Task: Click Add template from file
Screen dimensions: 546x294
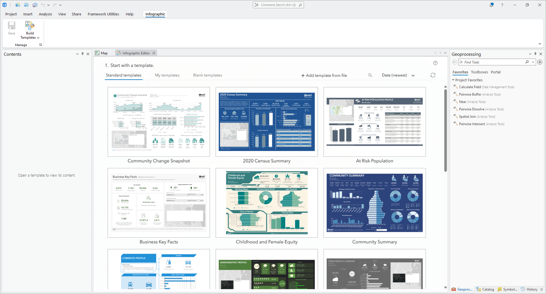Action: click(324, 75)
